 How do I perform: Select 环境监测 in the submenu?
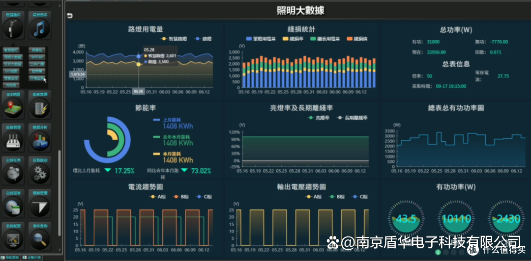point(36,78)
